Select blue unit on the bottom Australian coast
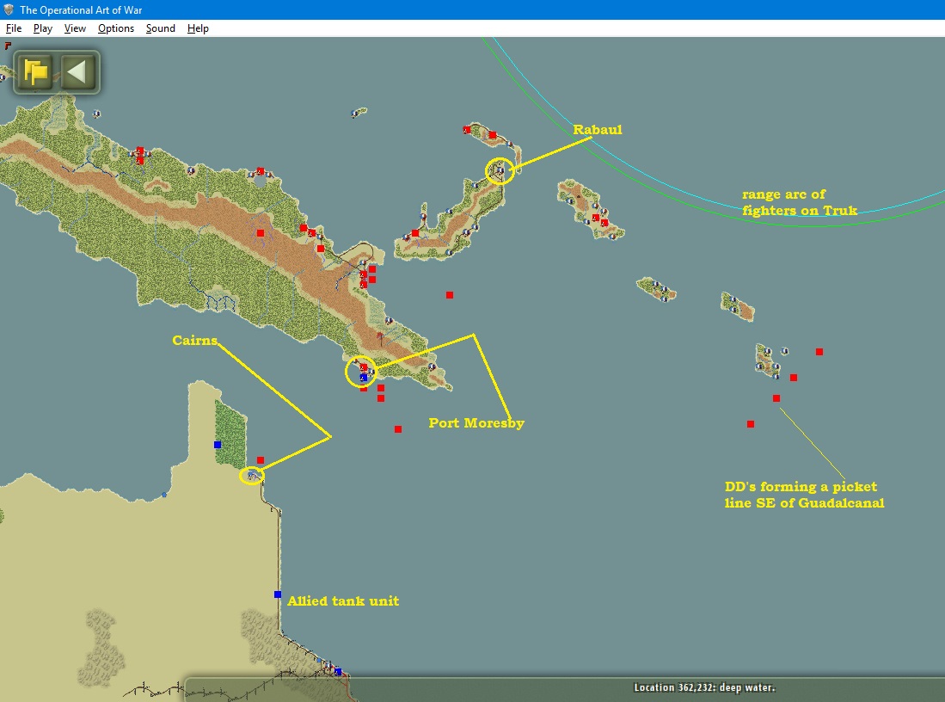 [x=338, y=672]
